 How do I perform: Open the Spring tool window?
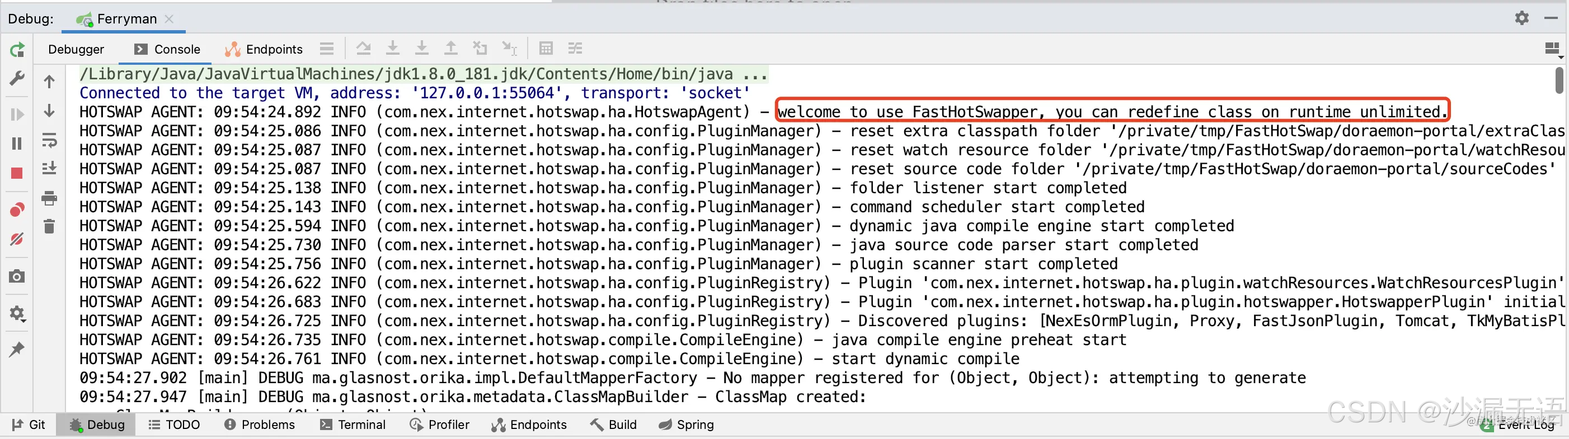(686, 424)
